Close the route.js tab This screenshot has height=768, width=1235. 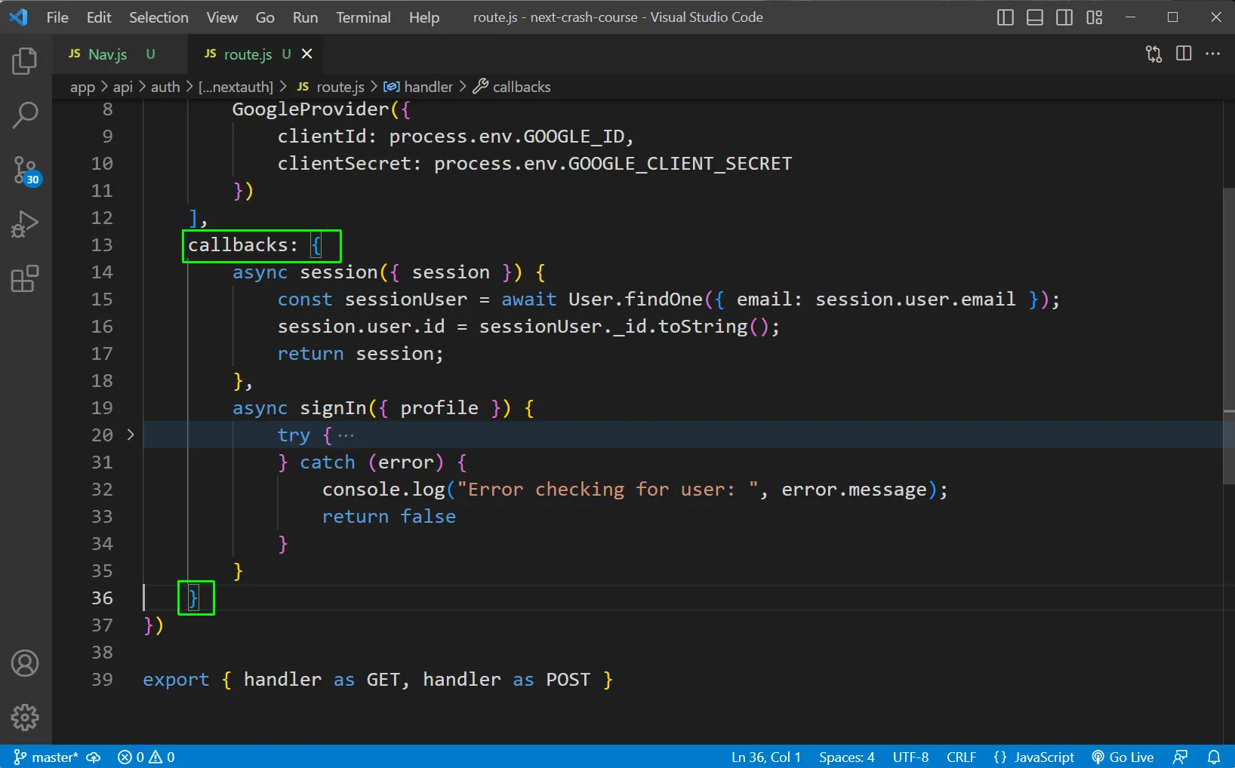[307, 54]
